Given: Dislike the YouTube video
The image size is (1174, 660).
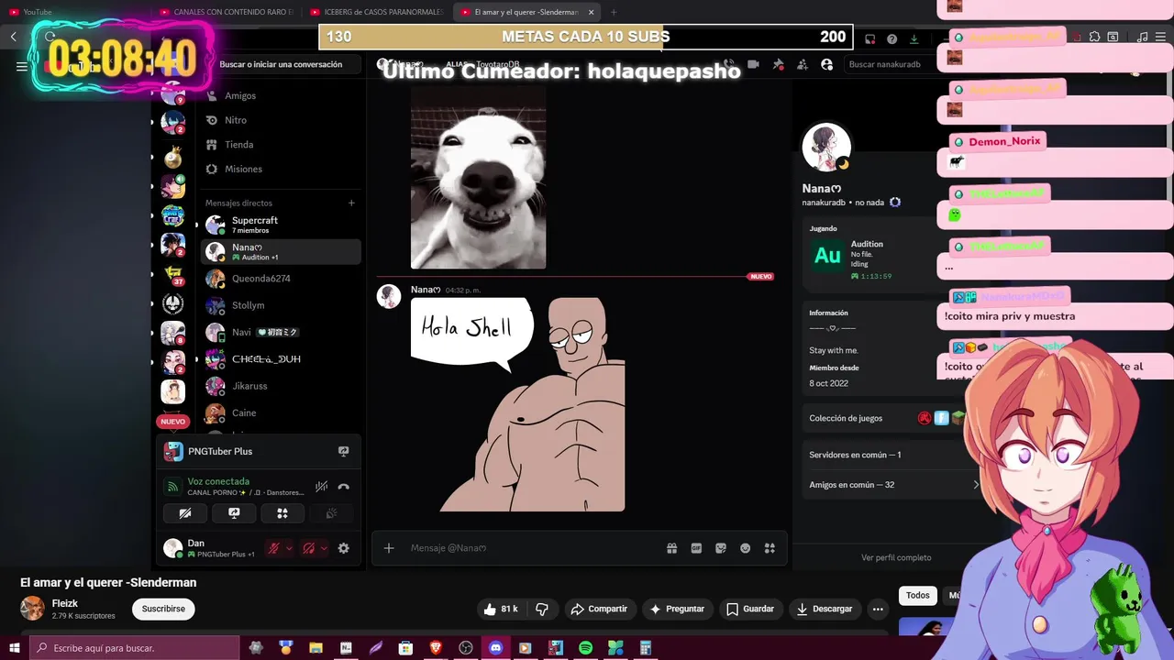Looking at the screenshot, I should [542, 609].
